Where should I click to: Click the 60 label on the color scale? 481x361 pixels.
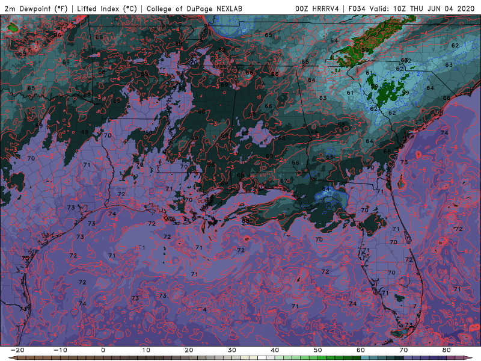point(361,350)
